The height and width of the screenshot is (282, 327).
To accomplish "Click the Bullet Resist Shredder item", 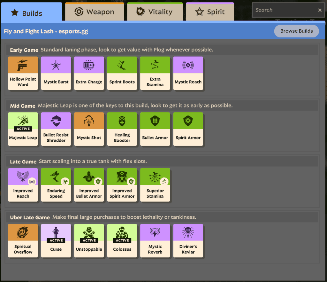I will [56, 129].
